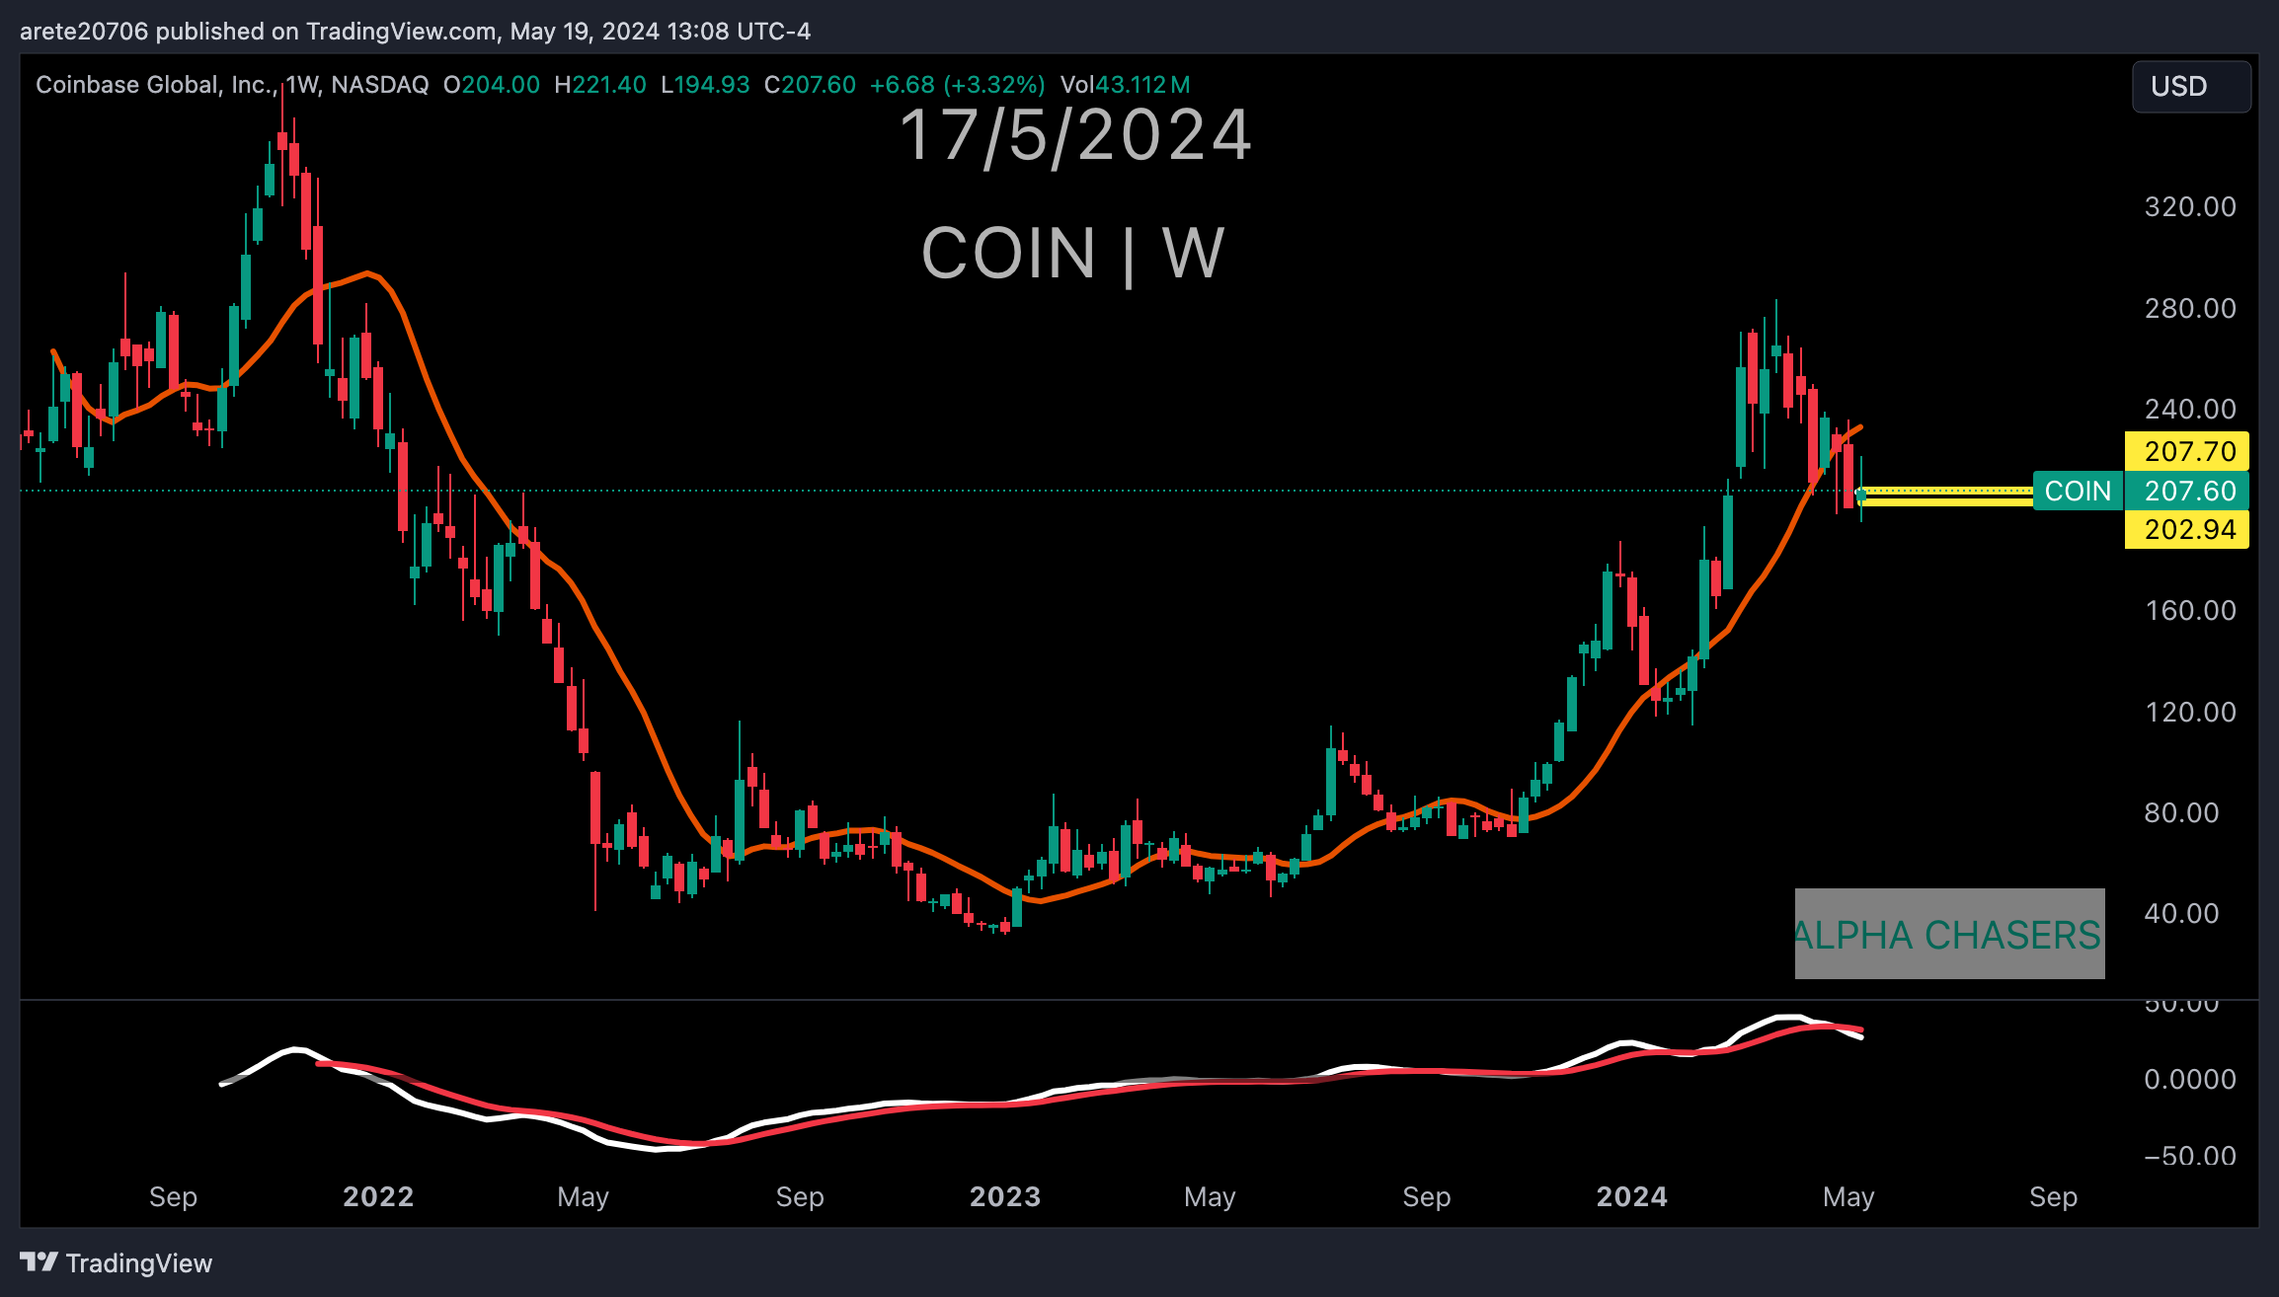Click the +6.68 (+3.32%) change value
Screen dimensions: 2279x1297
pyautogui.click(x=957, y=85)
